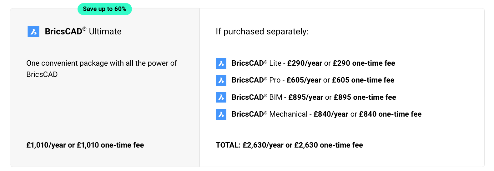
Task: Select the BricsCAD Pro product icon
Action: [221, 80]
